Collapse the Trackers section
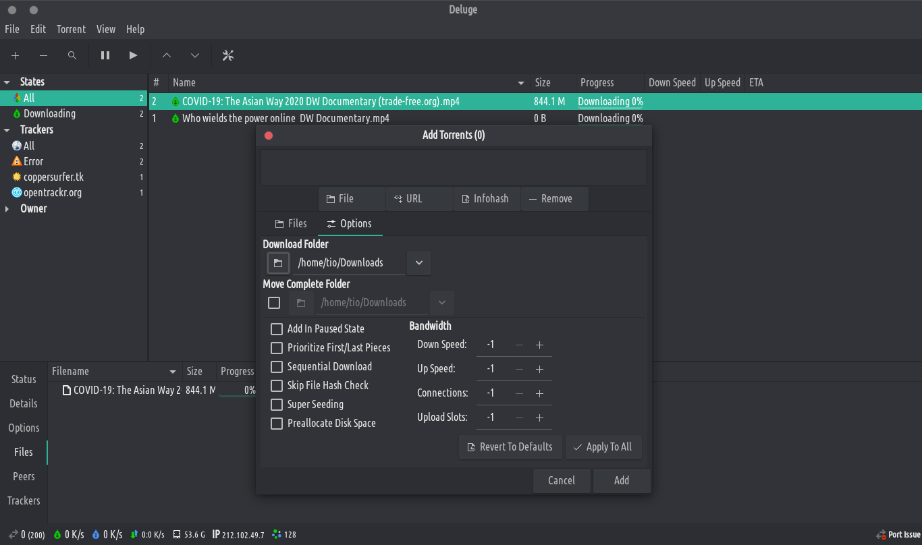This screenshot has height=545, width=922. click(x=7, y=130)
